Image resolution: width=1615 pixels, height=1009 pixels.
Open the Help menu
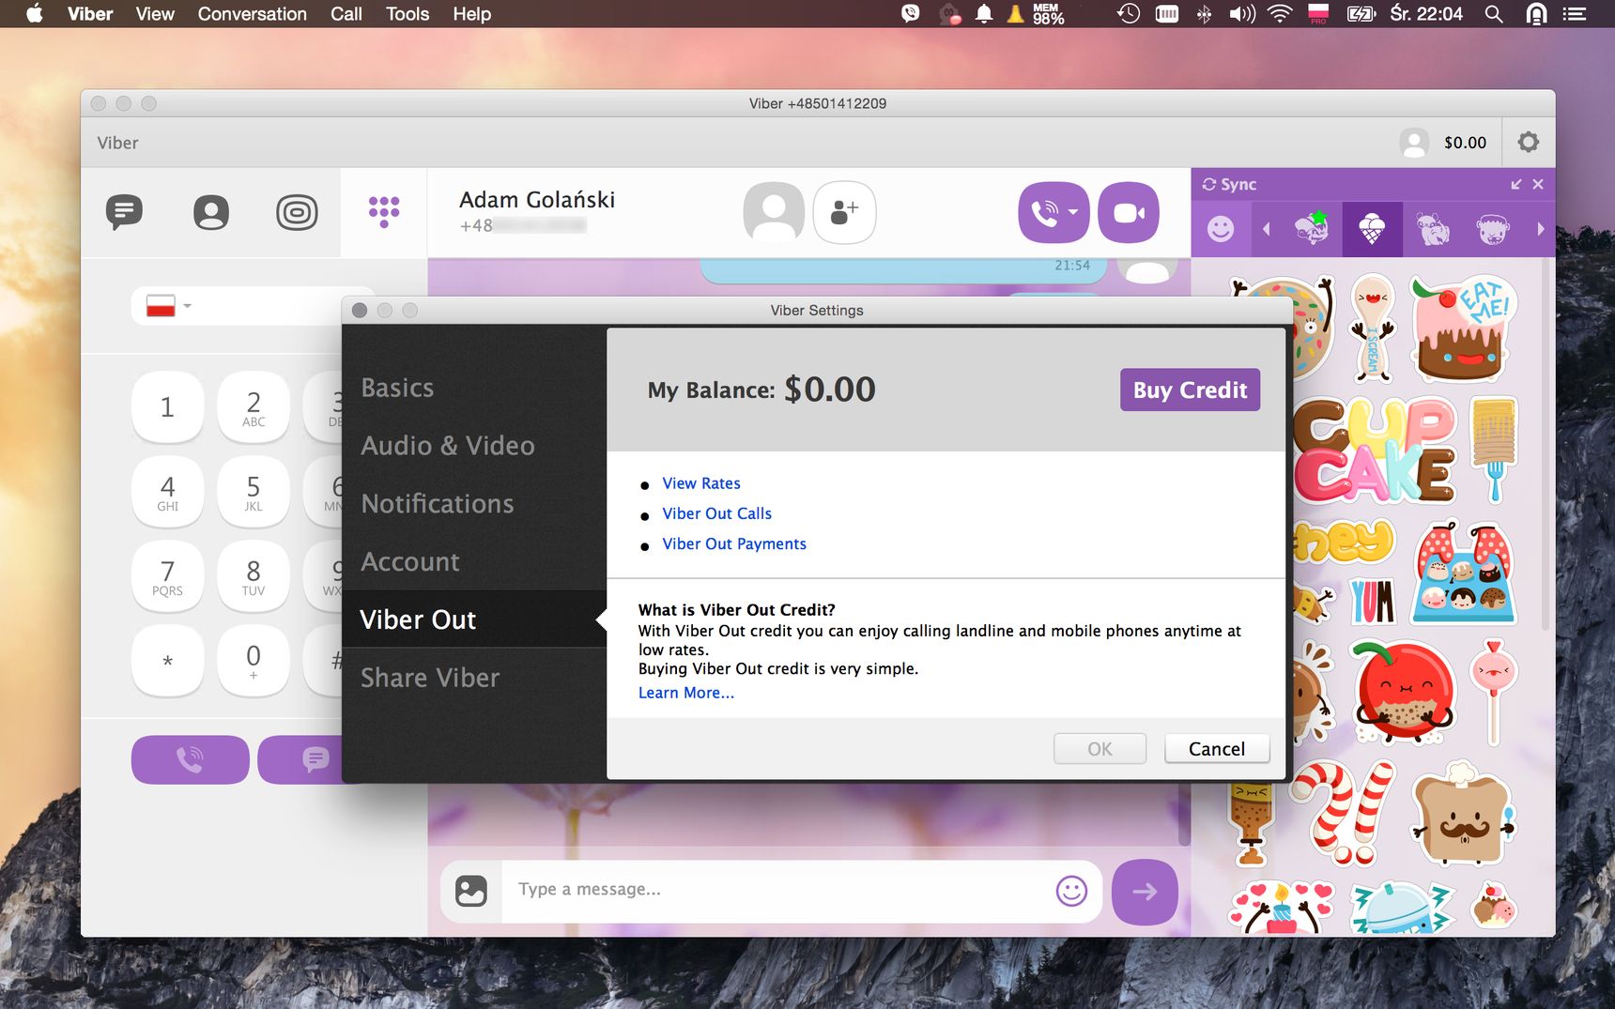pos(471,14)
